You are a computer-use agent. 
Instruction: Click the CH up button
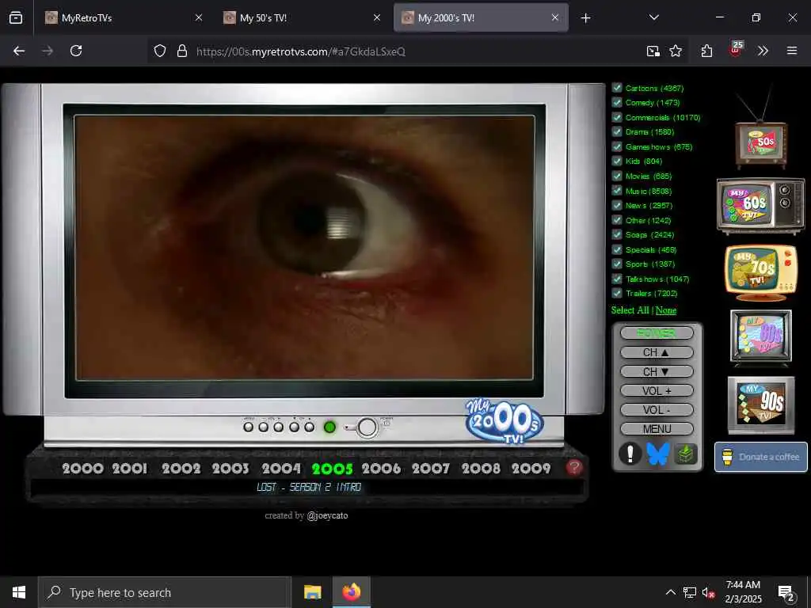tap(657, 352)
